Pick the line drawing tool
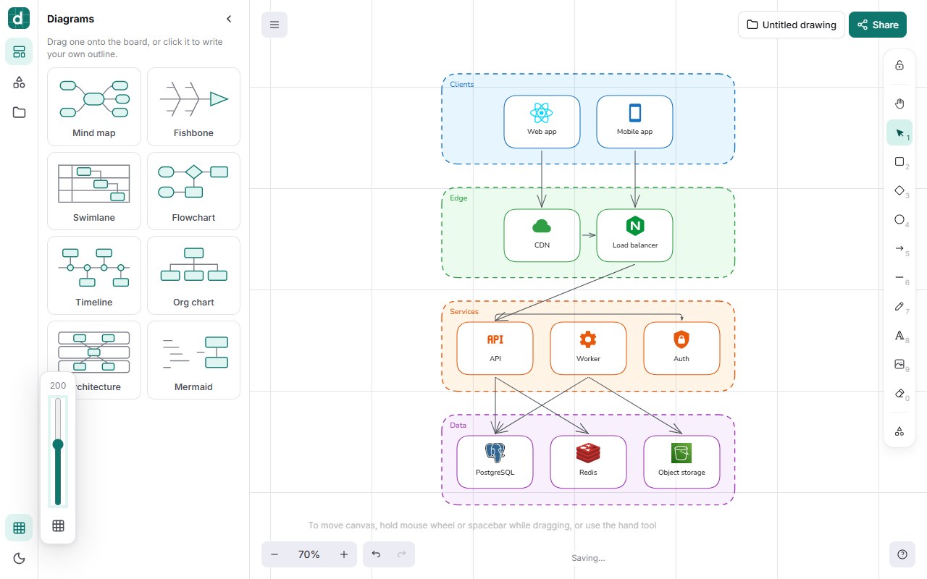This screenshot has height=579, width=927. [x=899, y=277]
